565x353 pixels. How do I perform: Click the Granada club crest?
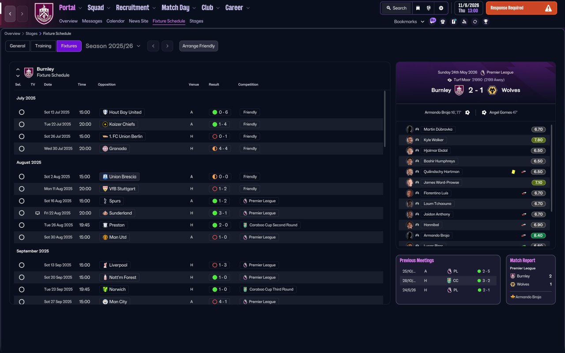click(105, 149)
